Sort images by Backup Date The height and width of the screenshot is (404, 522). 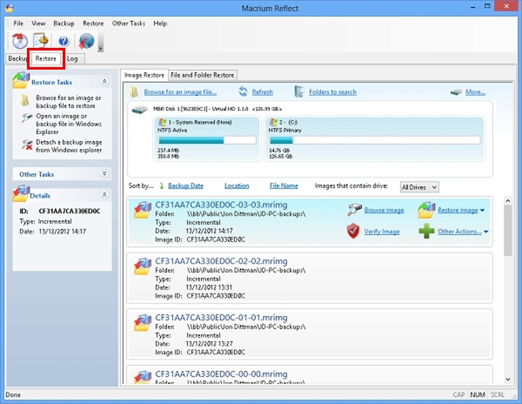point(186,186)
